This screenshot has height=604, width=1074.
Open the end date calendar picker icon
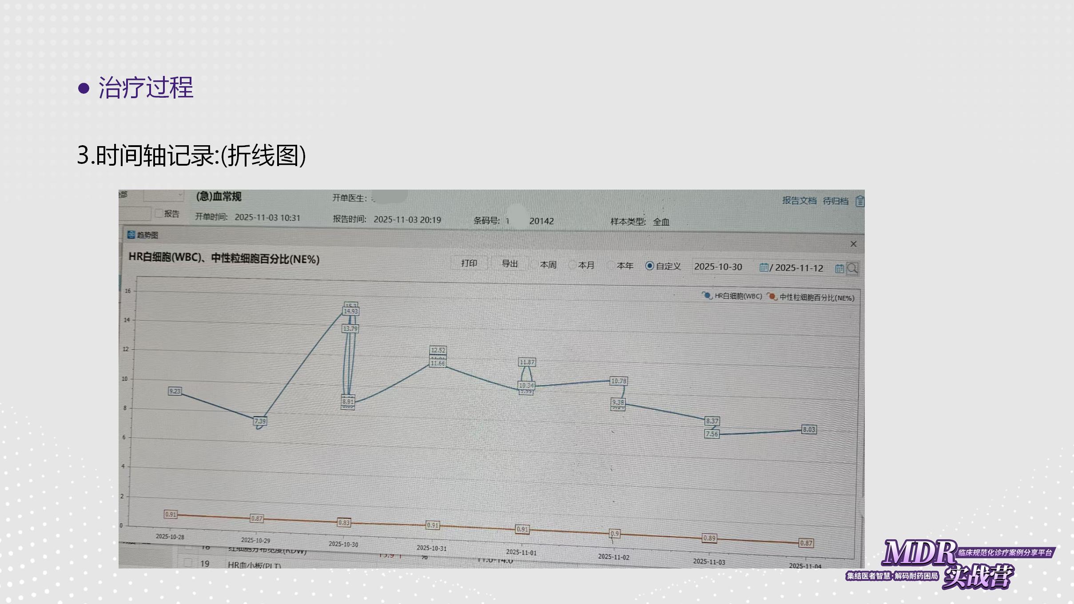coord(839,268)
